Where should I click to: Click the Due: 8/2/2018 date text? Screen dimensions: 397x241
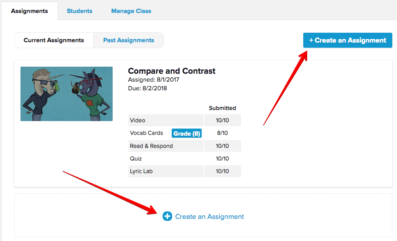[x=147, y=88]
